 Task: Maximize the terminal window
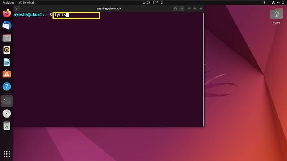click(x=195, y=8)
